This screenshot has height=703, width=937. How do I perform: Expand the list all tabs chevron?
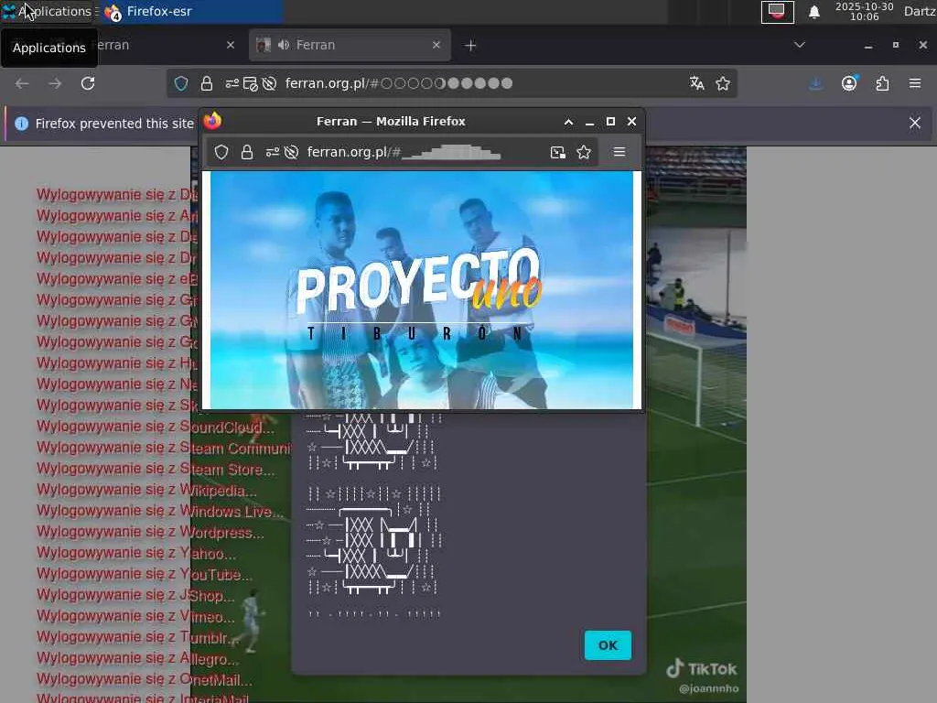point(800,45)
